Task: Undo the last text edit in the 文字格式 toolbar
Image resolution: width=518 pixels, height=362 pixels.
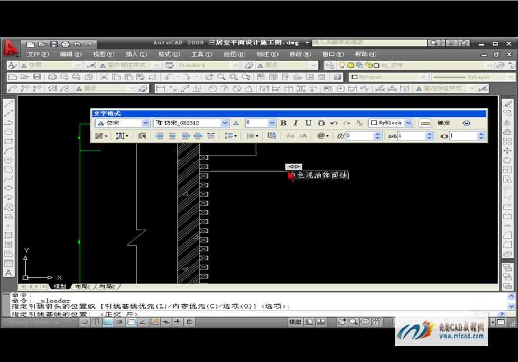Action: coord(334,123)
